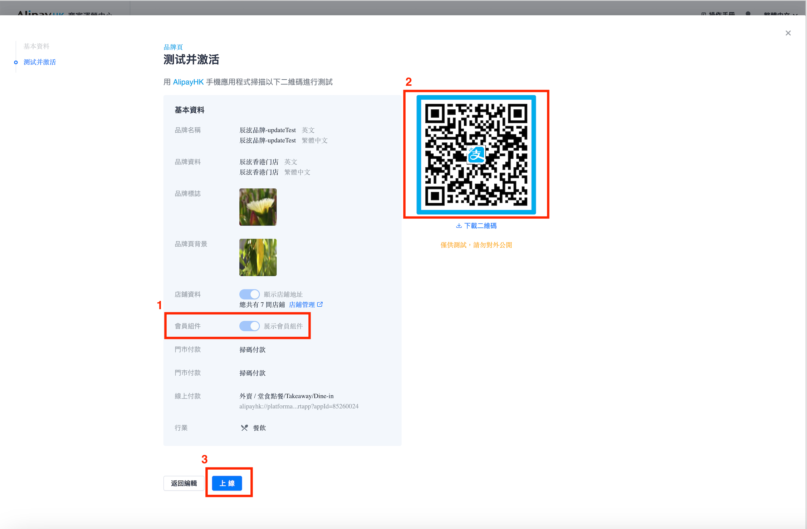Select 测试并激活 step in left sidebar
The image size is (807, 529).
[x=40, y=62]
